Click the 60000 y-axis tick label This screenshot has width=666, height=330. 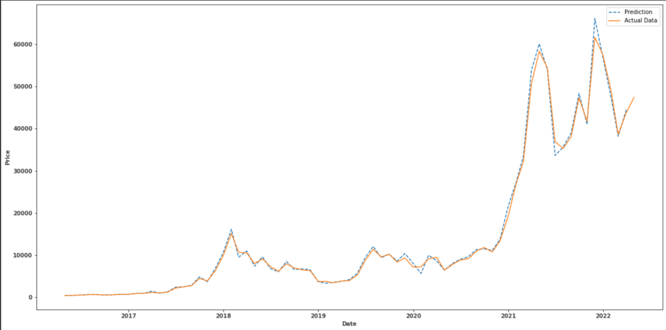[23, 45]
